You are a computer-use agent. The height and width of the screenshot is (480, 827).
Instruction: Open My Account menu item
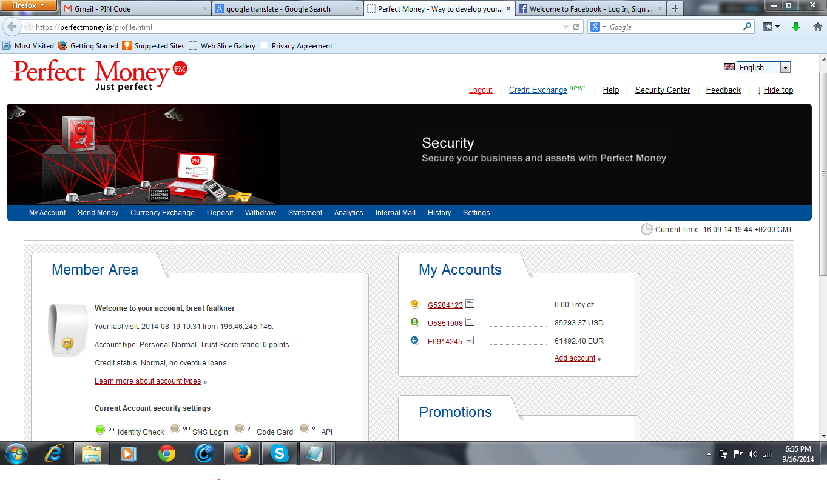point(47,213)
